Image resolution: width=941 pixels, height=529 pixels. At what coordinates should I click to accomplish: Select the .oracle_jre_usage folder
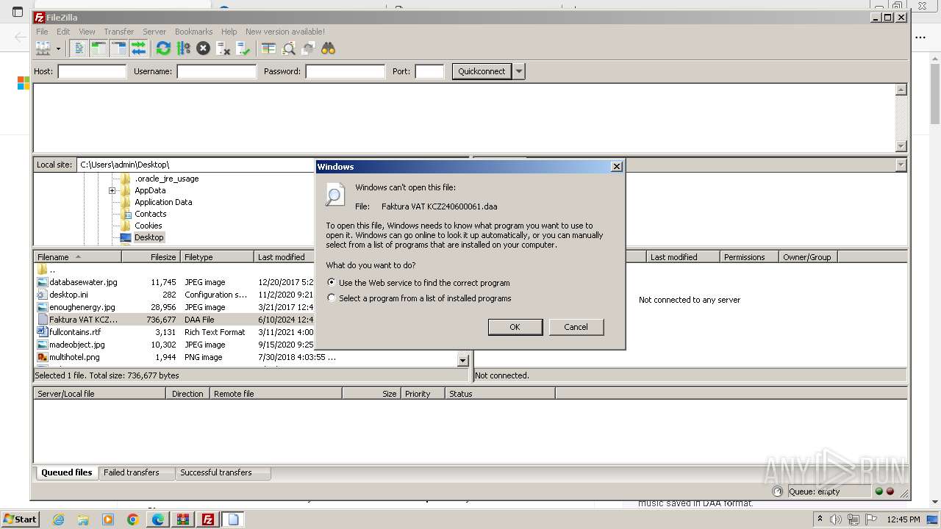pos(166,179)
